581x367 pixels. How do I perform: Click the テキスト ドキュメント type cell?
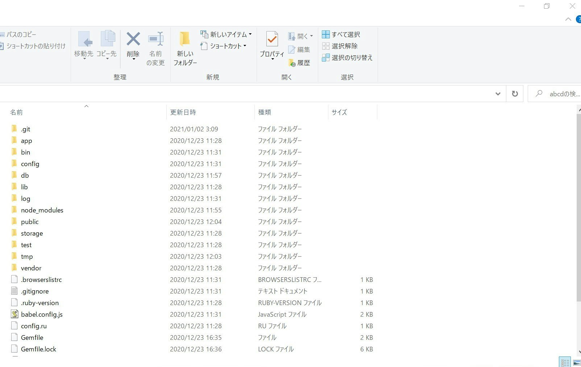(283, 291)
